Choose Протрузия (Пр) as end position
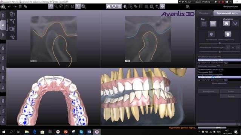The width and height of the screenshot is (241, 135). pyautogui.click(x=219, y=72)
